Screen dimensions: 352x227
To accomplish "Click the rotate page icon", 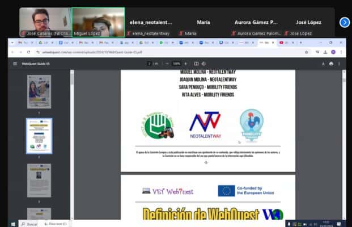I will [x=204, y=64].
